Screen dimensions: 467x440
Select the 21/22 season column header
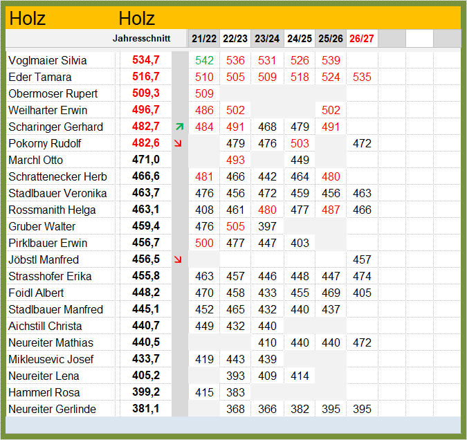click(204, 39)
